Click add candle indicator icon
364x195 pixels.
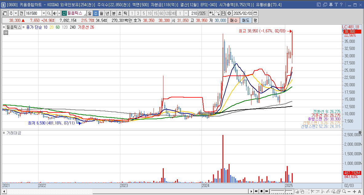pyautogui.click(x=211, y=13)
